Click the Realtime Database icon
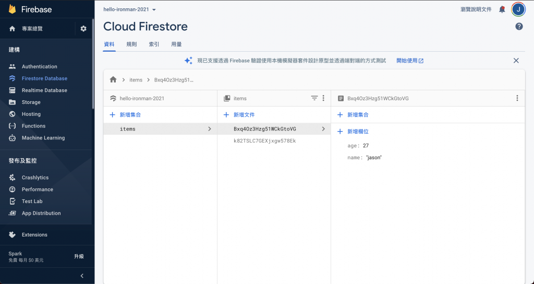 pyautogui.click(x=13, y=90)
